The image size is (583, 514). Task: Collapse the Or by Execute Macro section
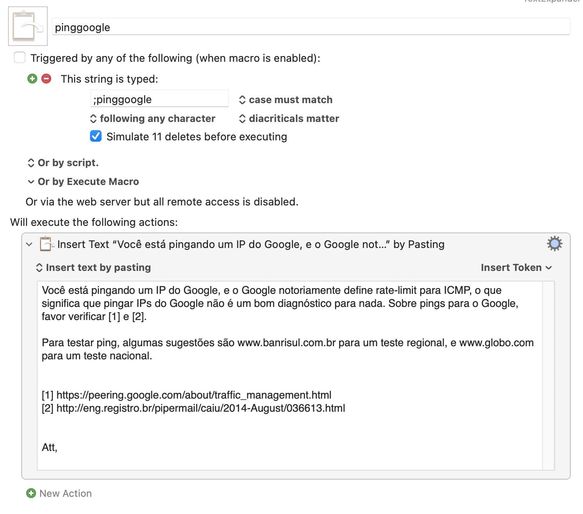[x=31, y=182]
